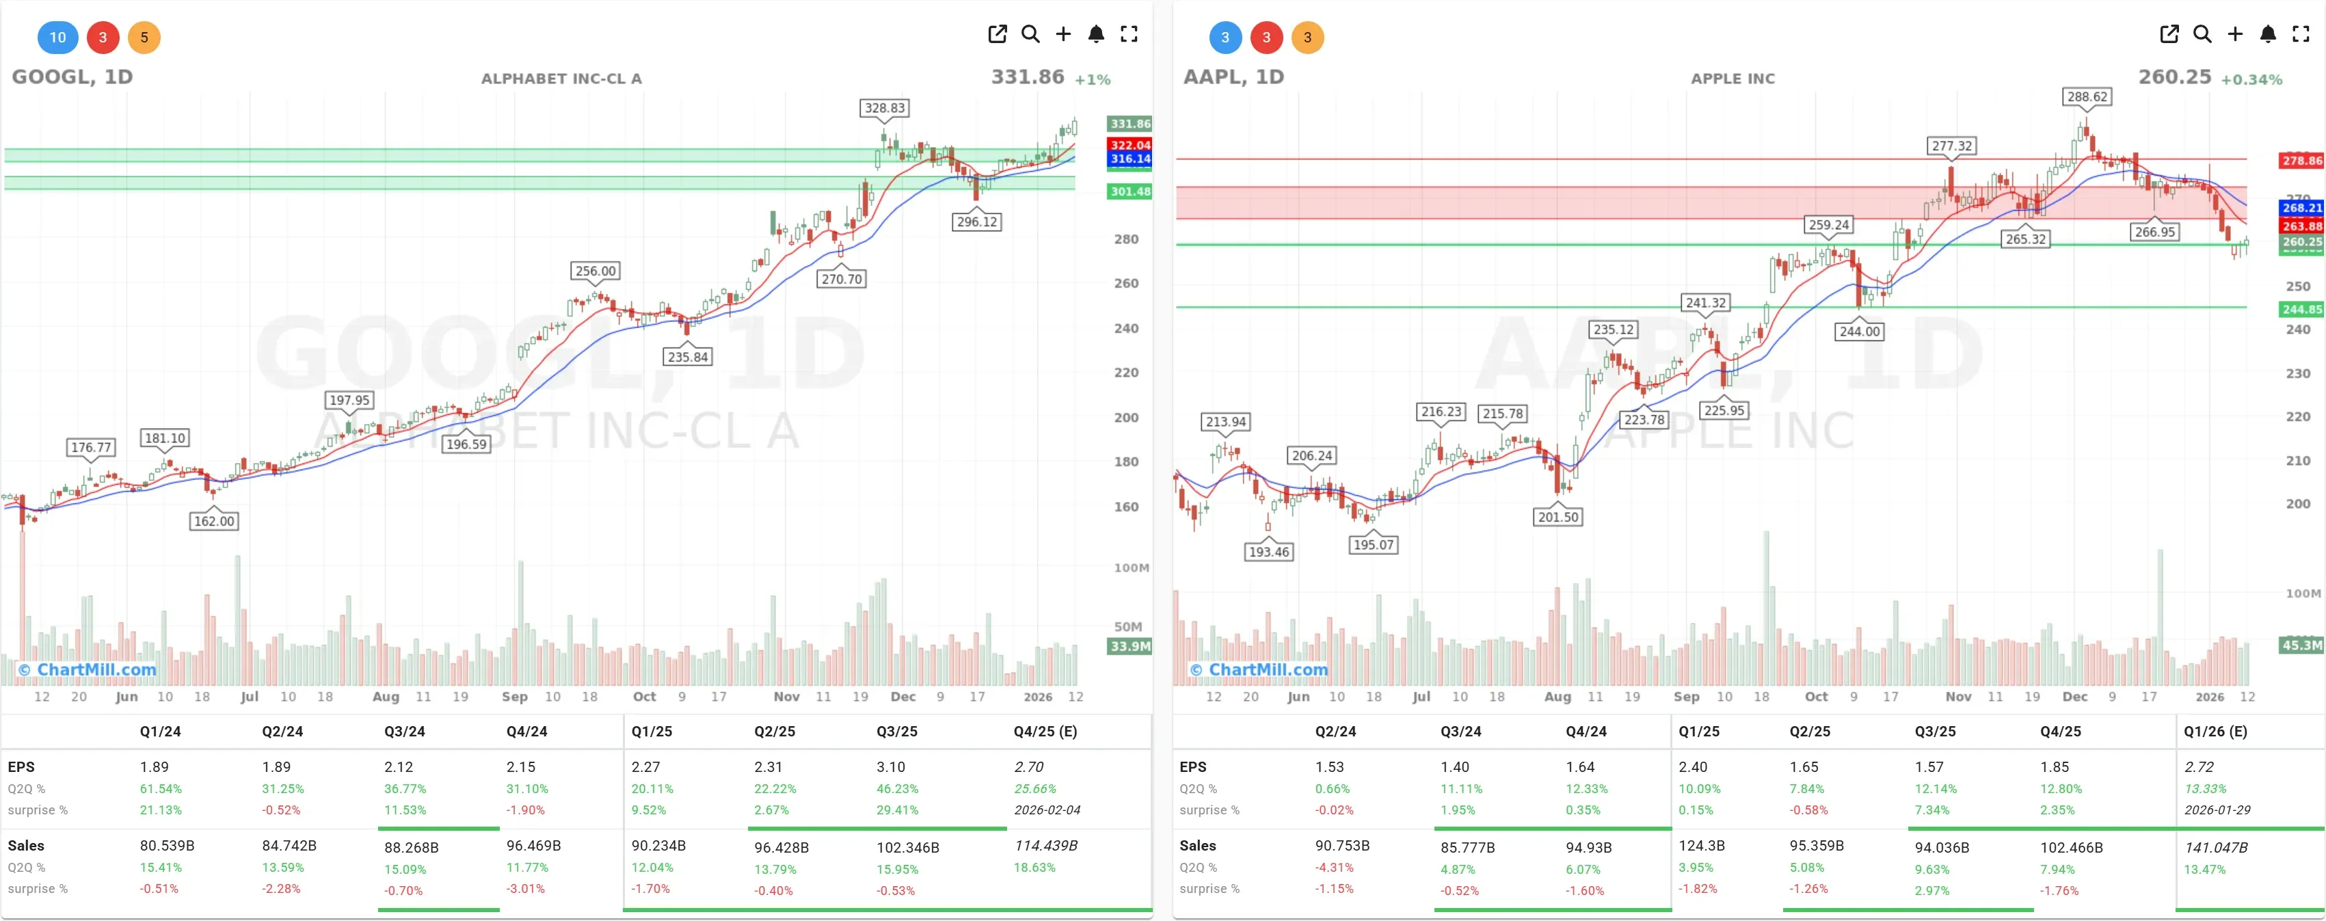The height and width of the screenshot is (921, 2326).
Task: Click the plus icon above AAPL chart
Action: (x=2235, y=34)
